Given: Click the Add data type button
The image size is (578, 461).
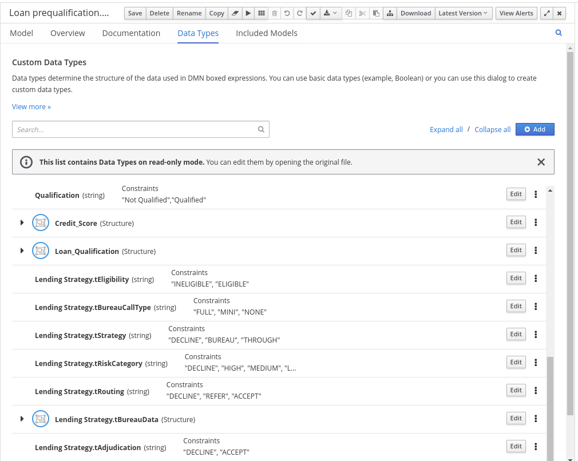Looking at the screenshot, I should pos(535,129).
